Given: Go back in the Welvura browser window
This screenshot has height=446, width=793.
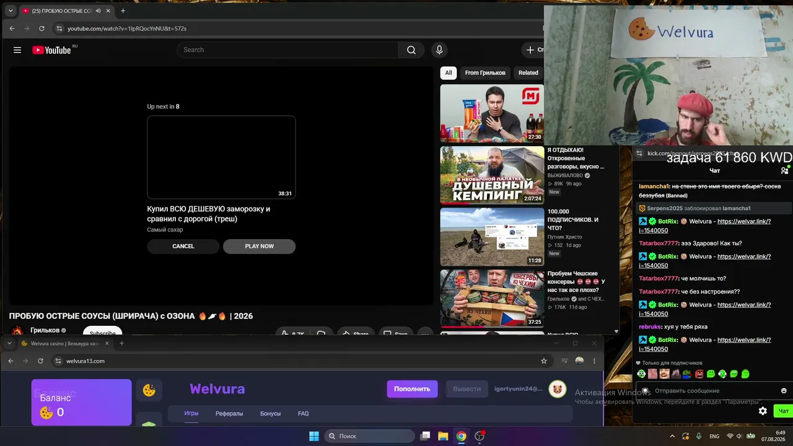Looking at the screenshot, I should coord(11,361).
